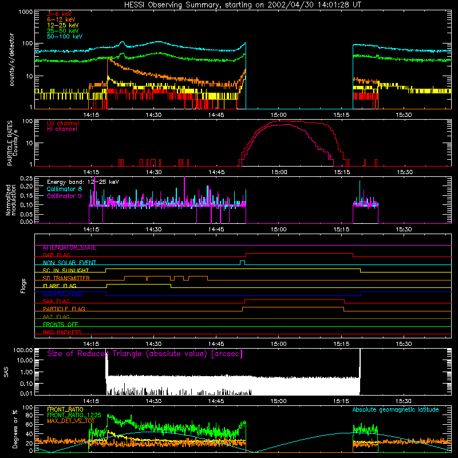458x458 pixels.
Task: Select the FRONT_RATIO legend label
Action: click(65, 409)
